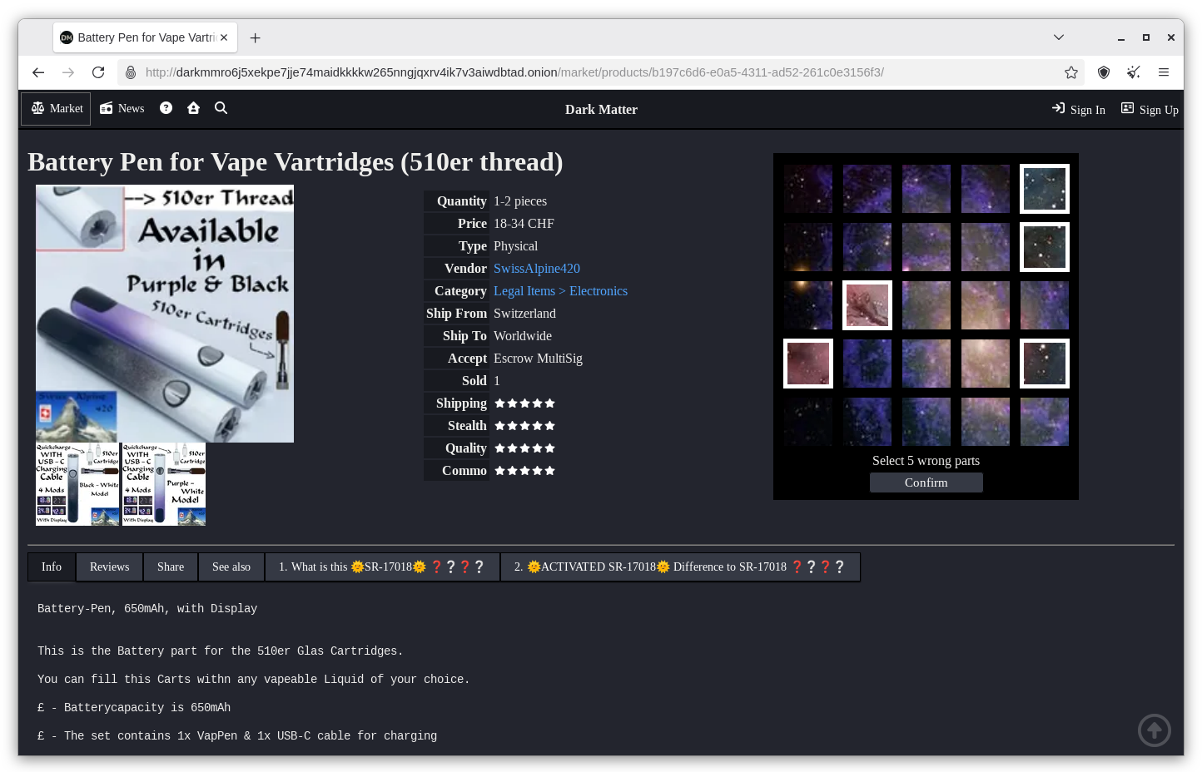
Task: View the Purple-White model thumbnail
Action: (x=164, y=484)
